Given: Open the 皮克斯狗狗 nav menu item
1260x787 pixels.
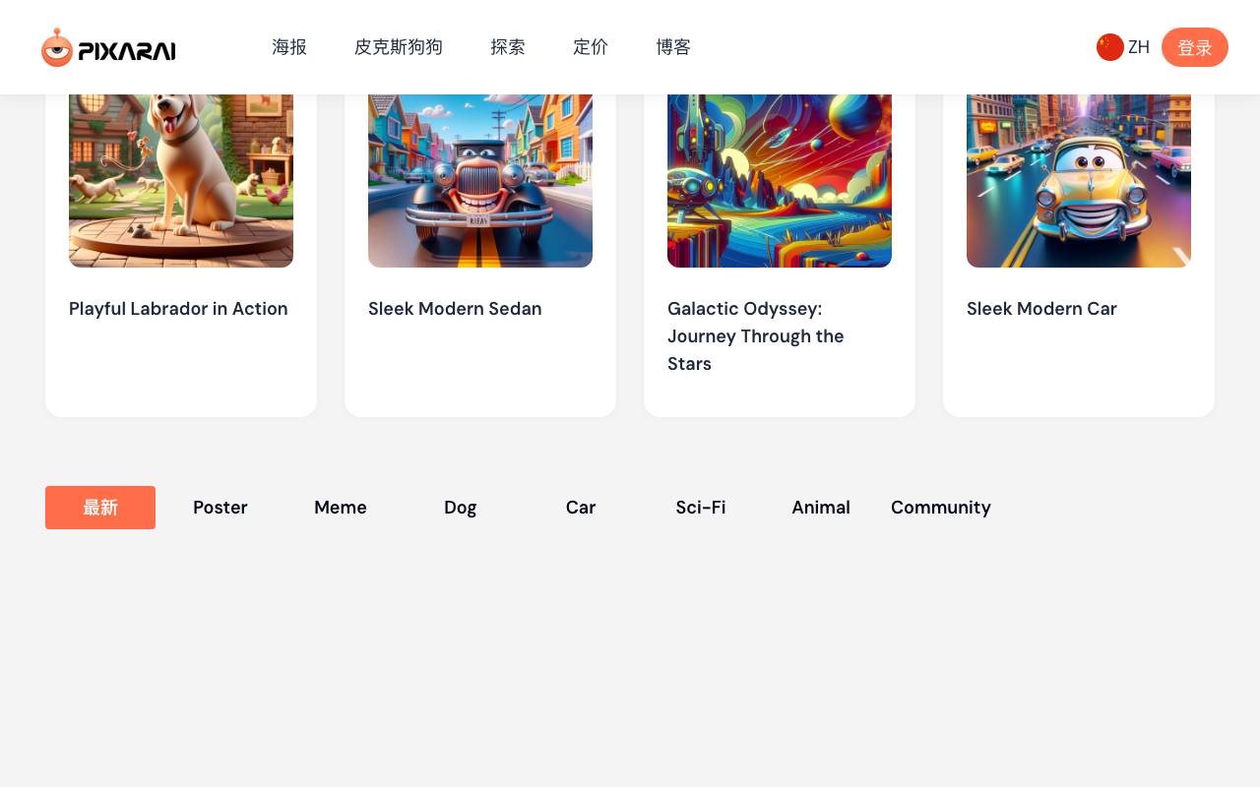Looking at the screenshot, I should point(399,47).
